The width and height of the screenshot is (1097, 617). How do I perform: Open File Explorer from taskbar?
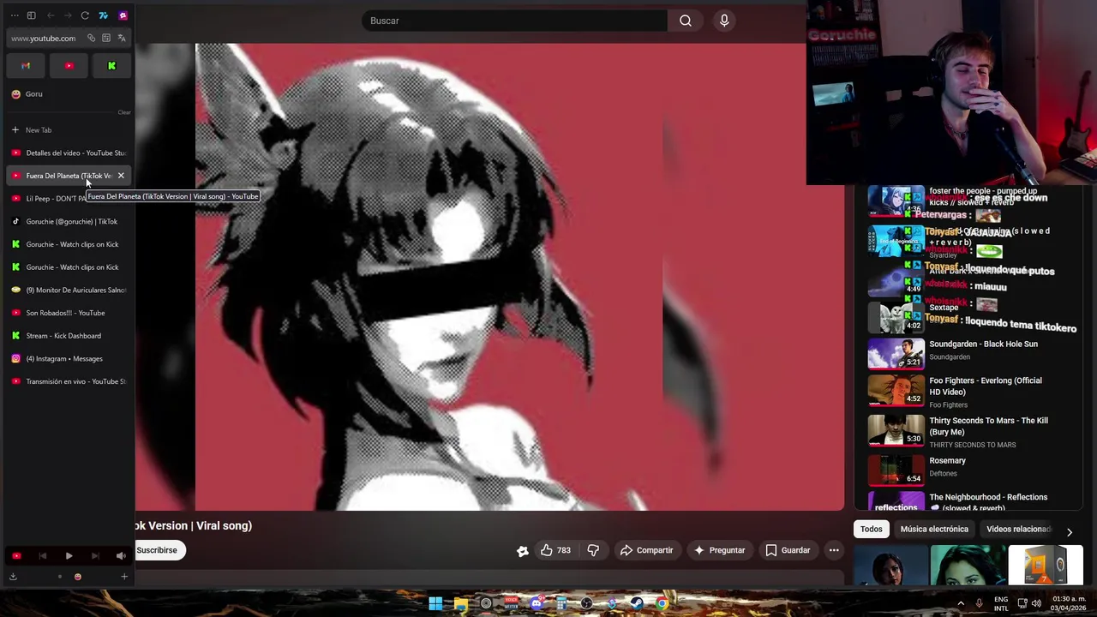[460, 603]
